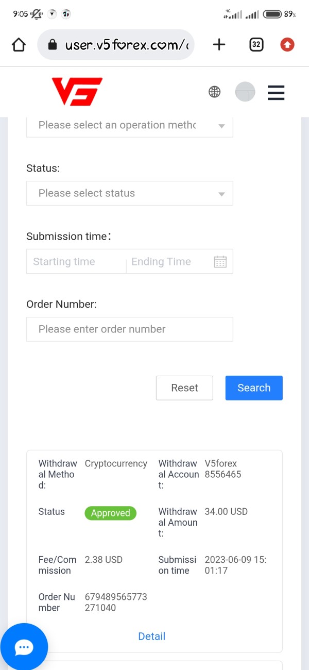Tap the user avatar icon

pyautogui.click(x=245, y=92)
